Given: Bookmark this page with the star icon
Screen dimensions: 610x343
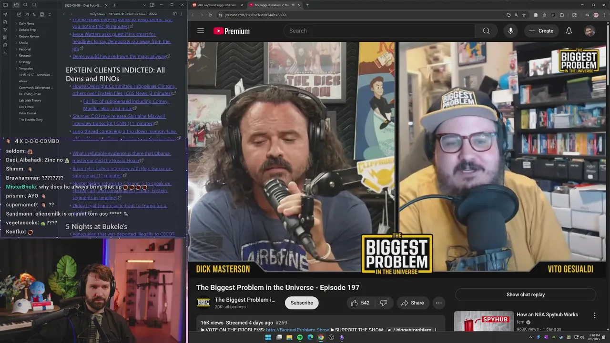Looking at the screenshot, I should tap(524, 15).
